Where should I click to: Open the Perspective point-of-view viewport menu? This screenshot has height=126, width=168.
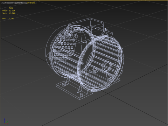click(x=10, y=3)
